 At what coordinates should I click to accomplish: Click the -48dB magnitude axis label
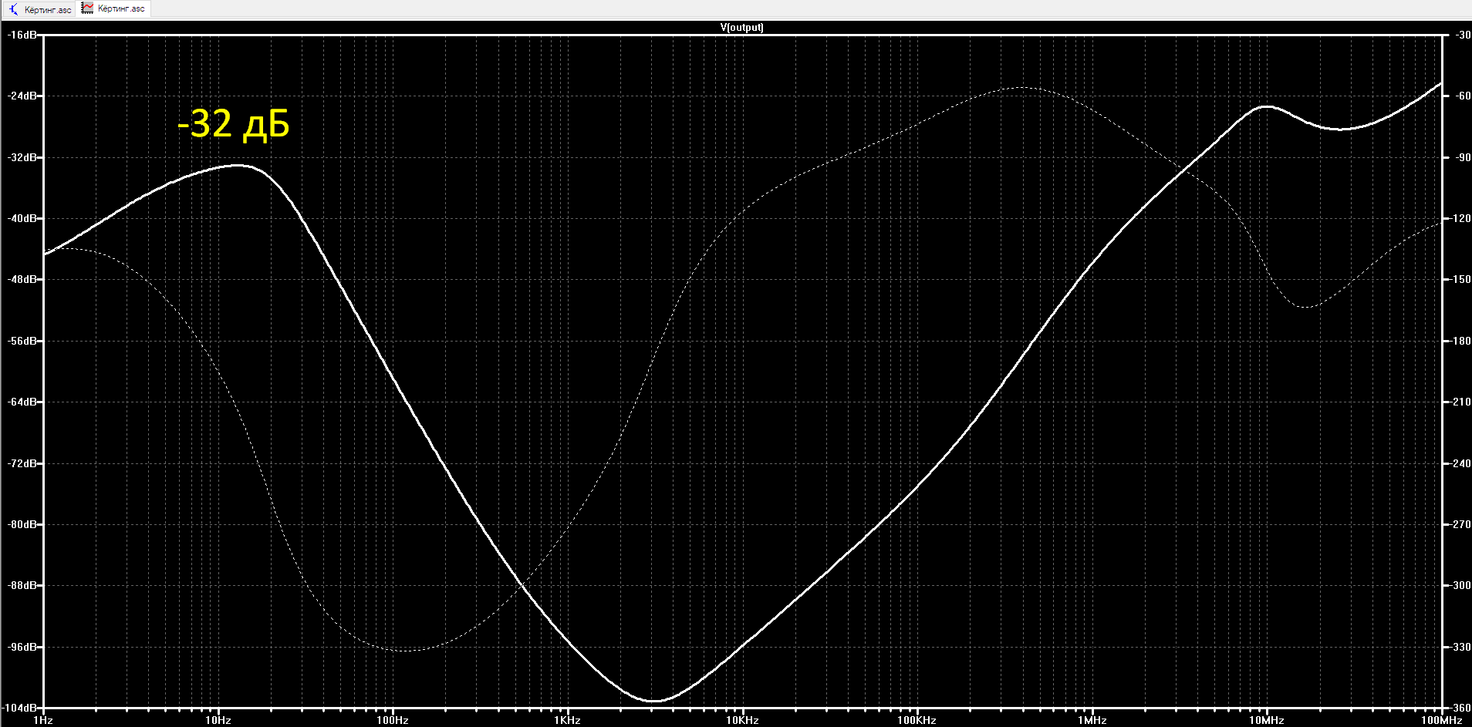coord(22,280)
